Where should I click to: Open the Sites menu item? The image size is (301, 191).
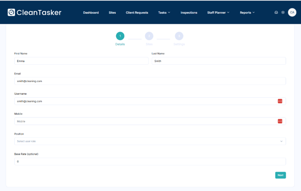(112, 13)
